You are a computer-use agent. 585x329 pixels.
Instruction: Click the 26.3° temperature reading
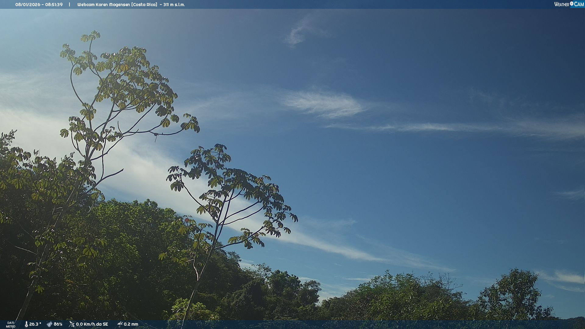[35, 324]
